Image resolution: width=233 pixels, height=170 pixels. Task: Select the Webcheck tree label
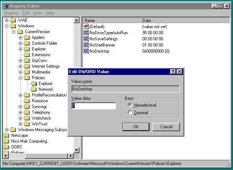click(41, 118)
